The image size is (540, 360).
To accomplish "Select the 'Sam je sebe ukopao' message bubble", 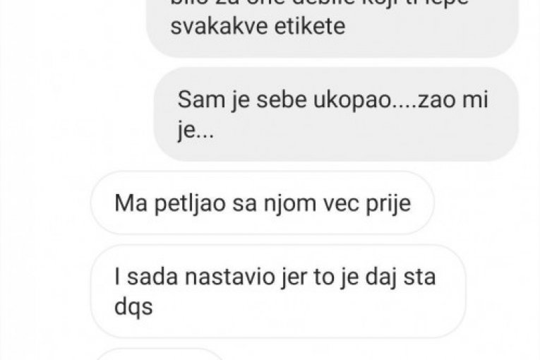I will click(336, 114).
